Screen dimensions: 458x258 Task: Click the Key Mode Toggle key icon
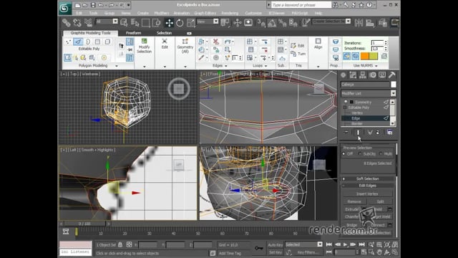pyautogui.click(x=259, y=248)
